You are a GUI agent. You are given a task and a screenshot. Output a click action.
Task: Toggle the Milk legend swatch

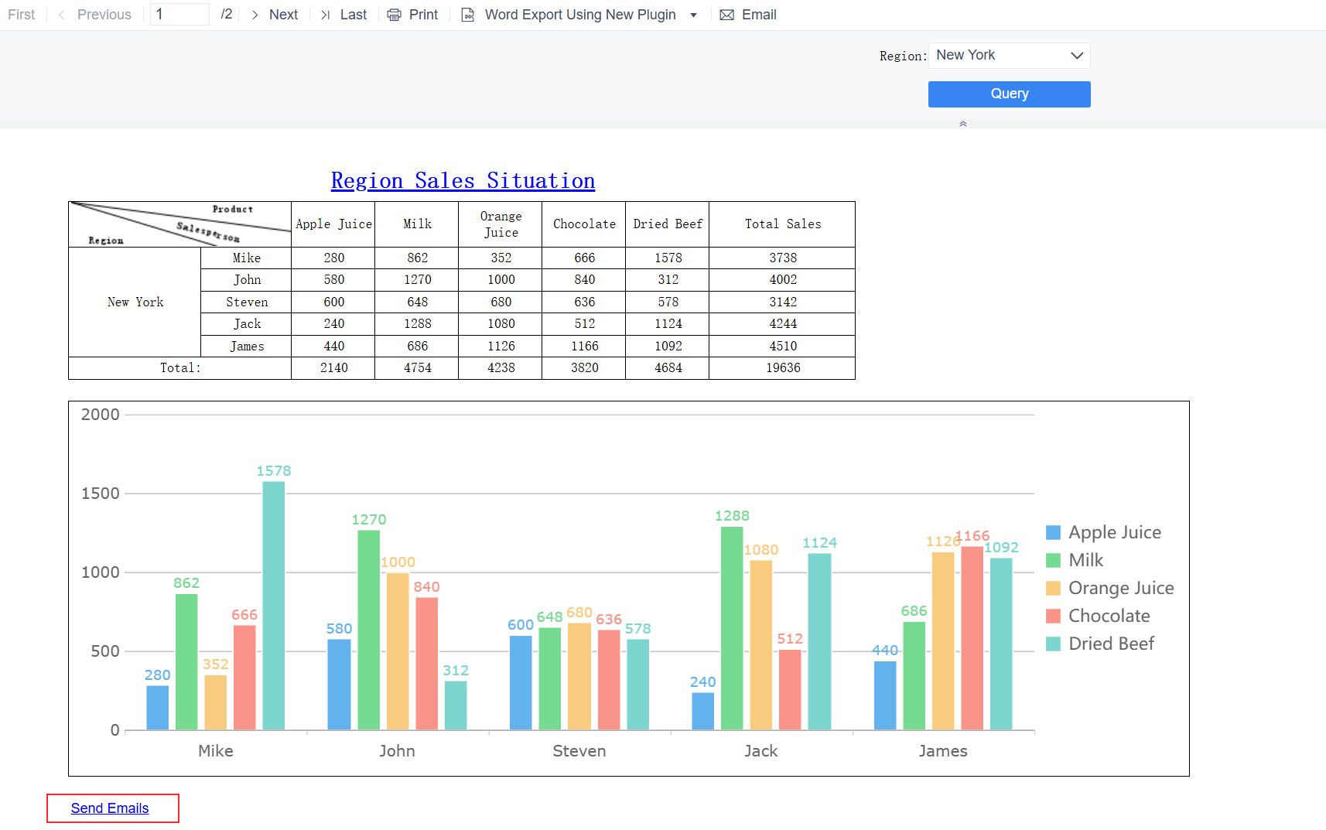[1053, 560]
